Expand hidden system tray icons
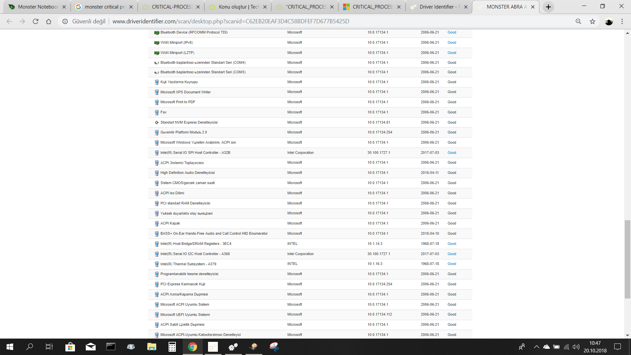This screenshot has width=631, height=355. point(536,346)
